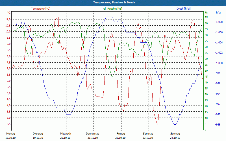The width and height of the screenshot is (226, 141).
Task: Click the date '20.10.10'
Action: pyautogui.click(x=65, y=138)
